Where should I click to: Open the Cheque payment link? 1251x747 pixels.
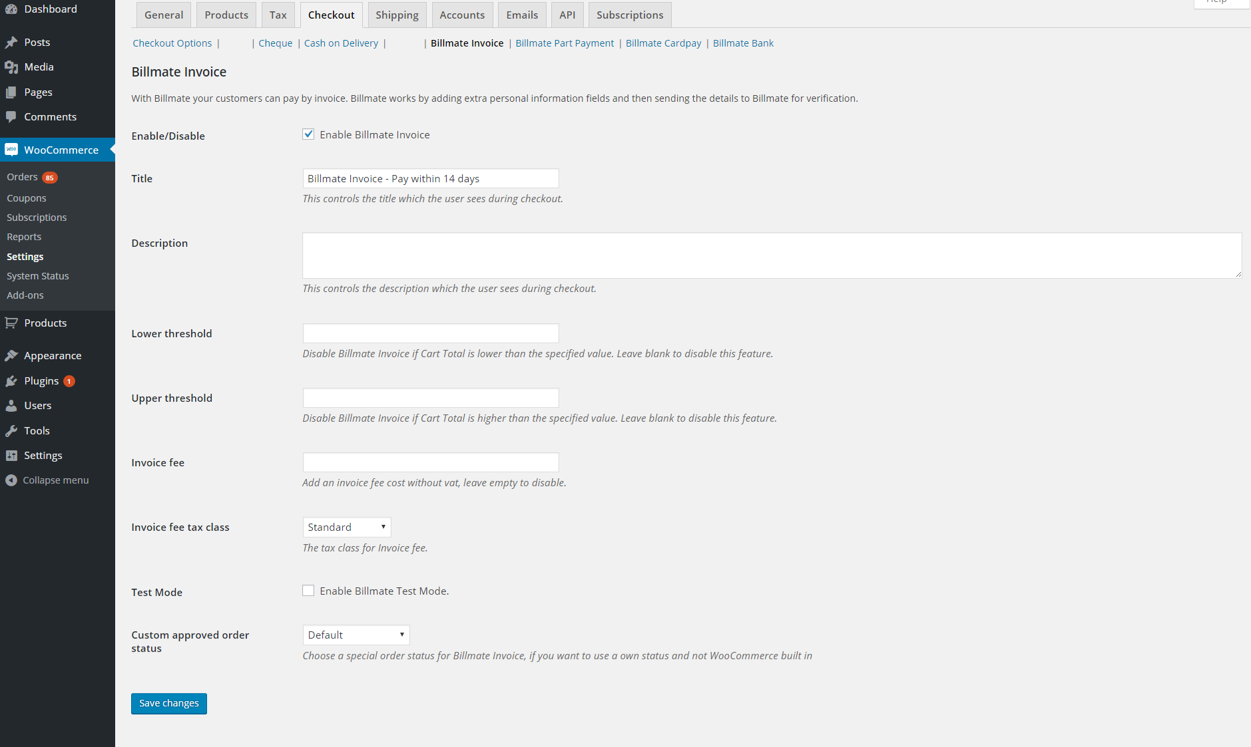pyautogui.click(x=276, y=43)
